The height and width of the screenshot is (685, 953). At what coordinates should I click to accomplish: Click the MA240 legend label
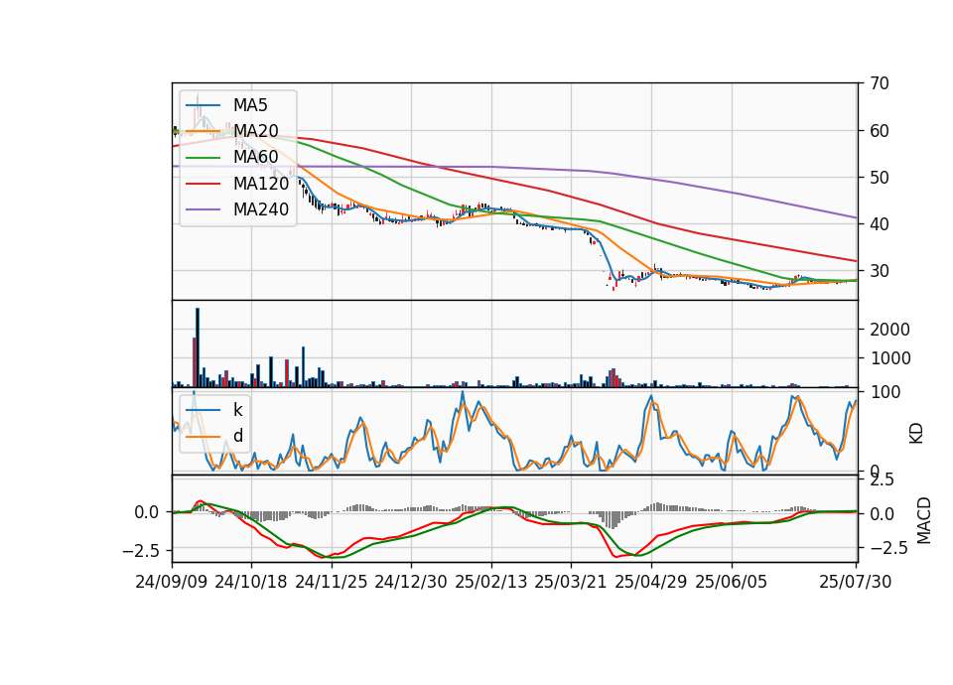[x=261, y=209]
